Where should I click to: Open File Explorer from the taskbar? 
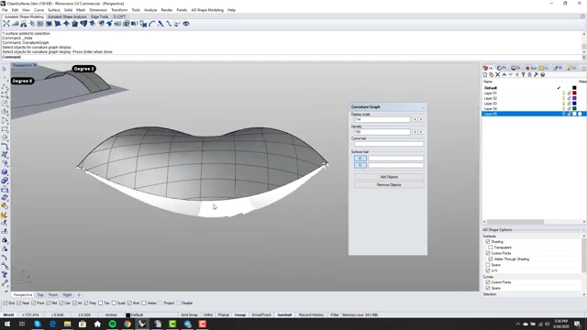(x=67, y=324)
